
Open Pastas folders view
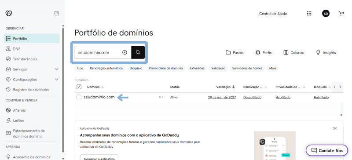[235, 52]
